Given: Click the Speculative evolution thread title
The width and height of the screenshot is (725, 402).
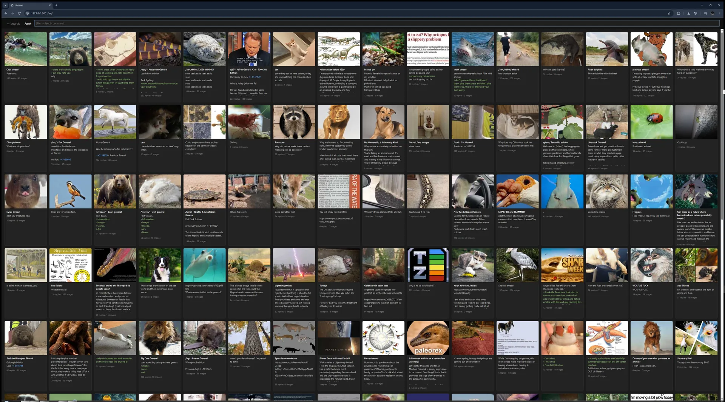Looking at the screenshot, I should pos(285,359).
